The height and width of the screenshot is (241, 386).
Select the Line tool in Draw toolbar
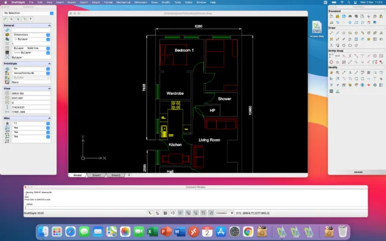(x=331, y=33)
